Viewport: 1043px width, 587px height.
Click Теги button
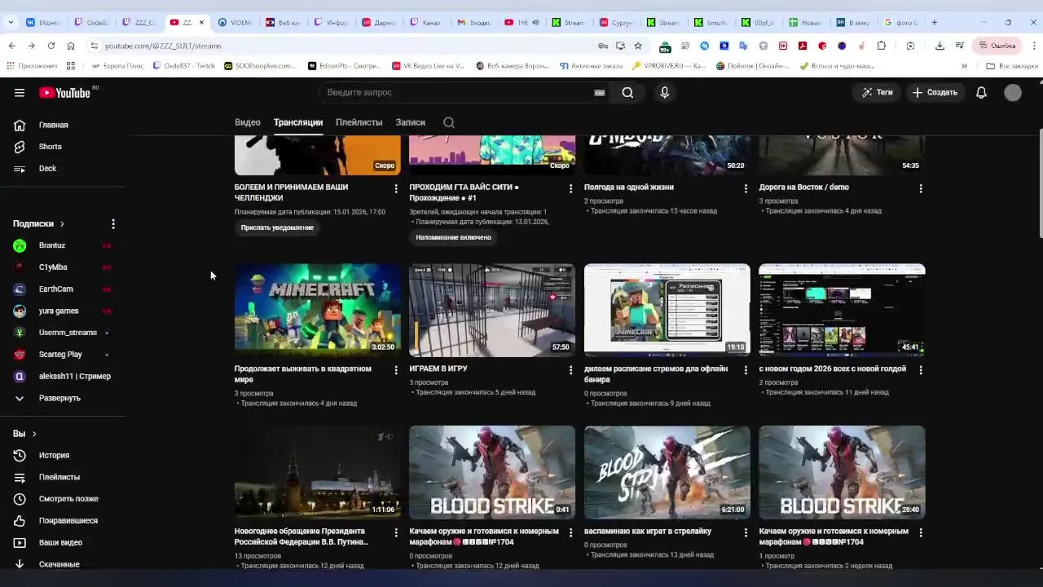877,93
